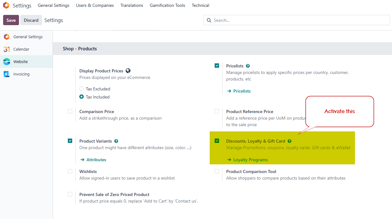The image size is (392, 219).
Task: Click the Odoo logo in top bar
Action: click(x=6, y=6)
